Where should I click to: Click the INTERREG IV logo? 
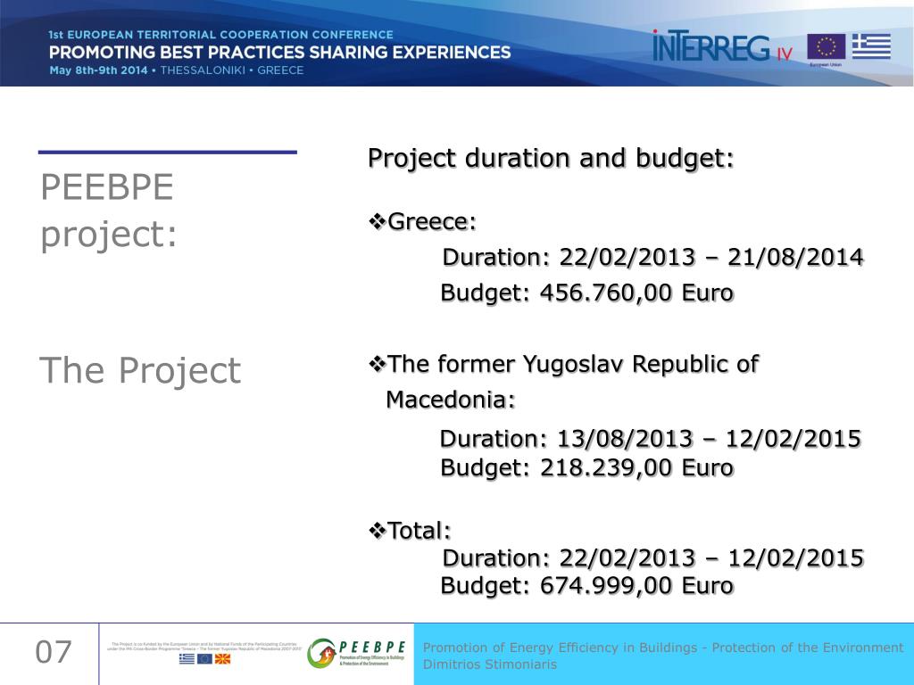722,46
